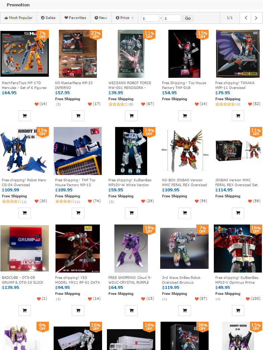263x350 pixels.
Task: Go to next results page arrow
Action: pos(256,18)
